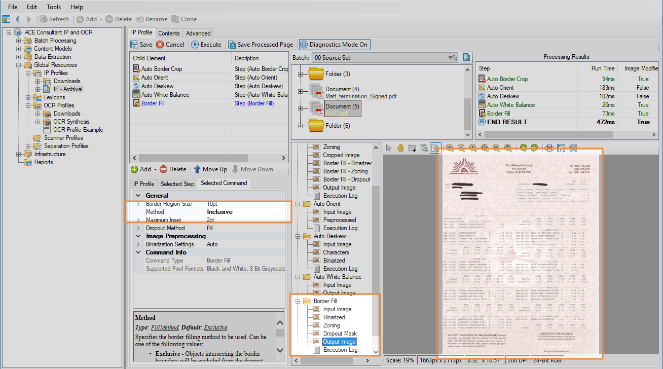Expand the Border Region Size property

pyautogui.click(x=138, y=204)
